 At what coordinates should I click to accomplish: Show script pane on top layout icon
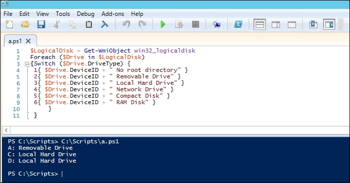click(260, 24)
